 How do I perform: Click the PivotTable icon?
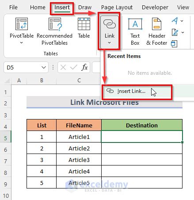point(22,24)
